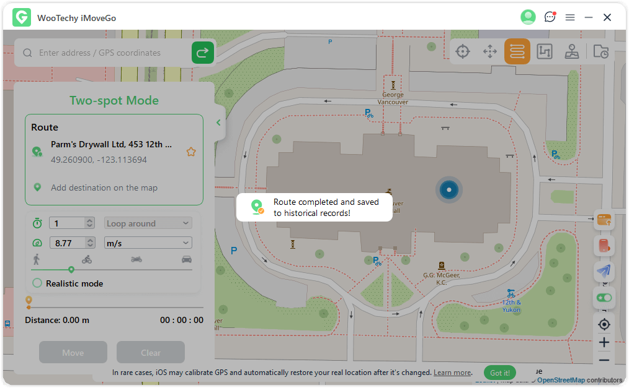
Task: Switch to the Jump Teleport arrows icon
Action: point(490,52)
